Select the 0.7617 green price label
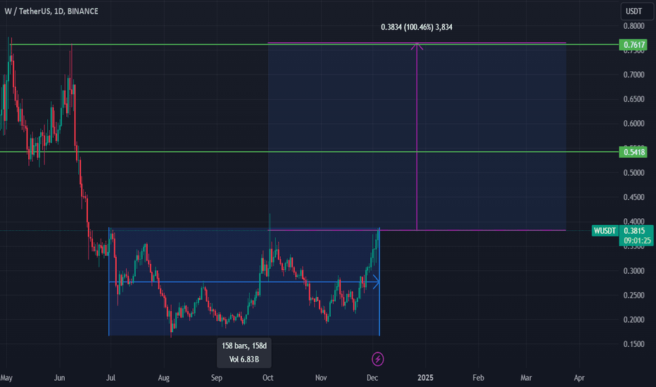 click(633, 45)
